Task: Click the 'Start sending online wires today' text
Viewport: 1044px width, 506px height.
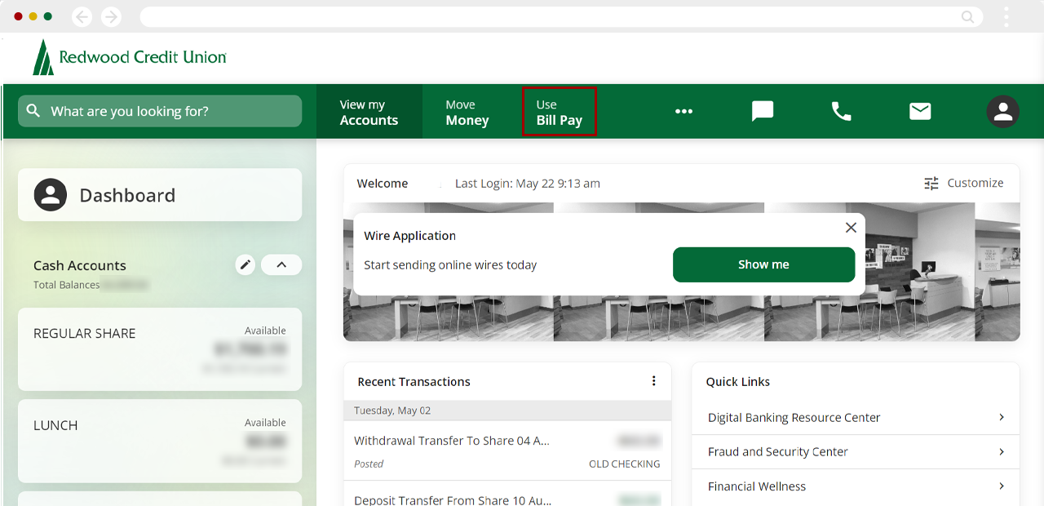Action: 450,265
